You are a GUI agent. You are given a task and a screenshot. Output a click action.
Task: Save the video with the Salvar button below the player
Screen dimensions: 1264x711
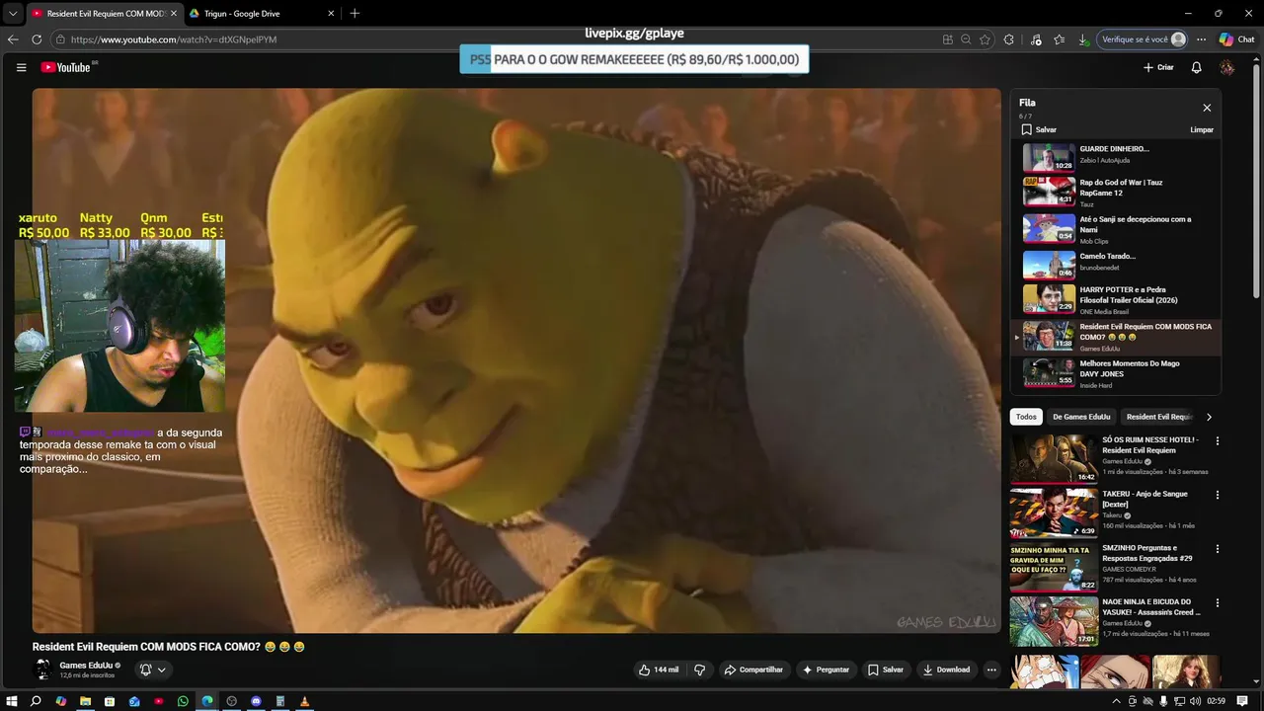point(886,670)
